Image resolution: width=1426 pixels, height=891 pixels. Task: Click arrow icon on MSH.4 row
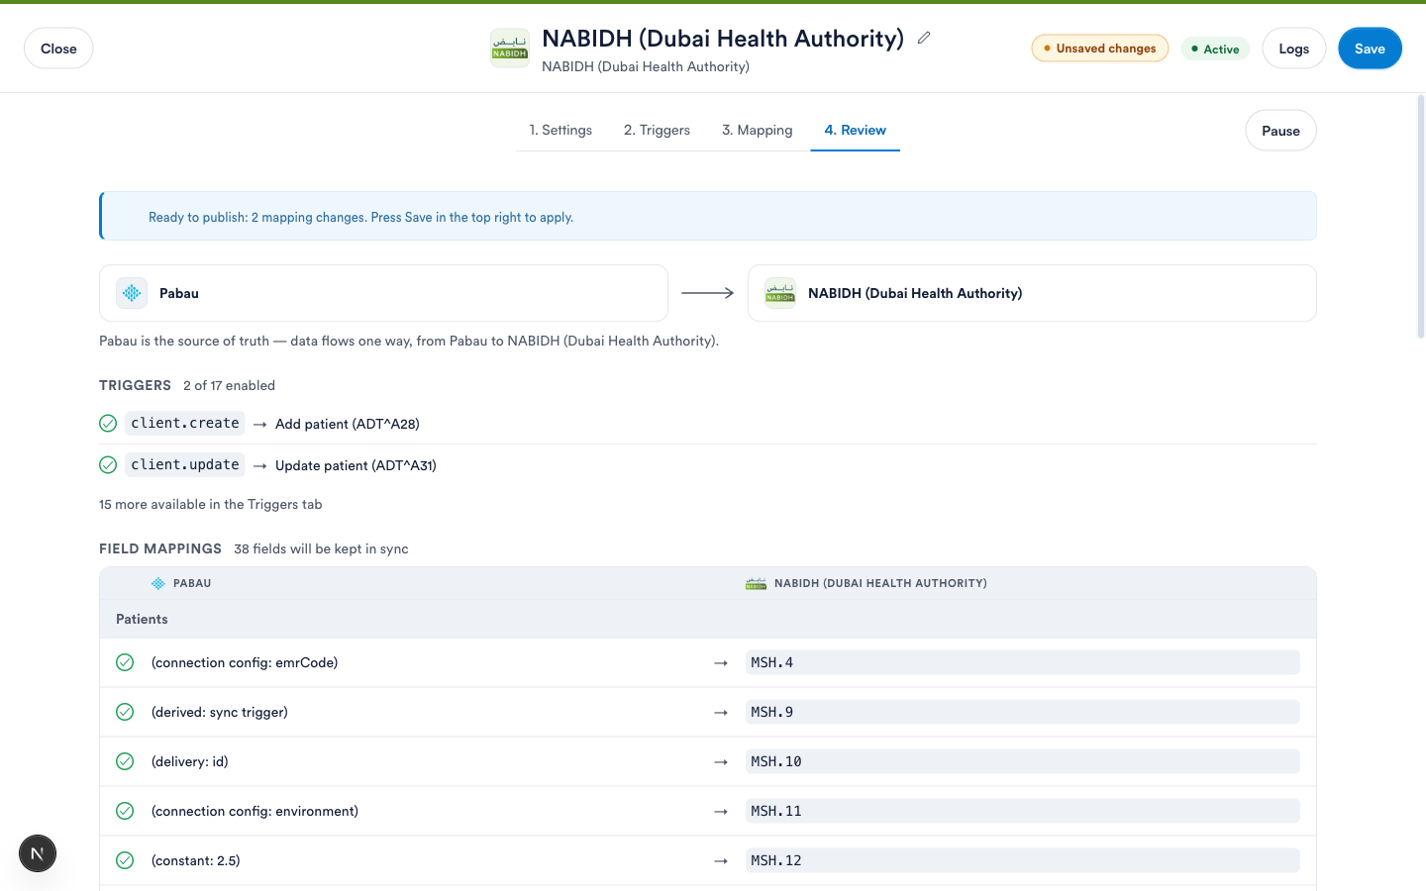point(721,663)
